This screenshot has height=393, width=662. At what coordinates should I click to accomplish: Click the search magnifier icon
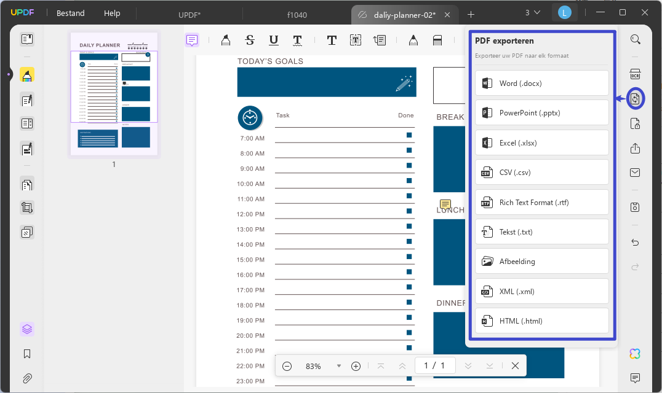(x=635, y=39)
